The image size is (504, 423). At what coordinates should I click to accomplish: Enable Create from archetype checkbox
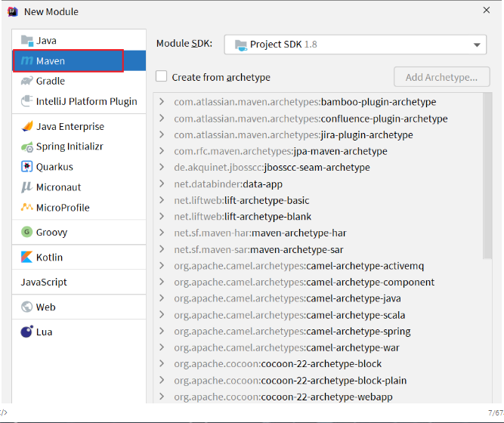(162, 76)
